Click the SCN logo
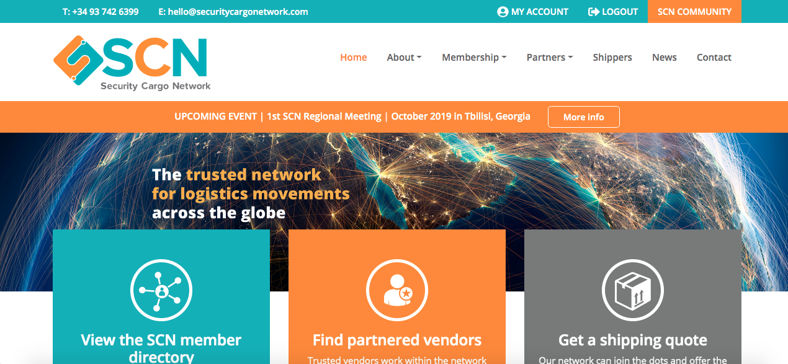Viewport: 788px width, 364px height. (132, 63)
